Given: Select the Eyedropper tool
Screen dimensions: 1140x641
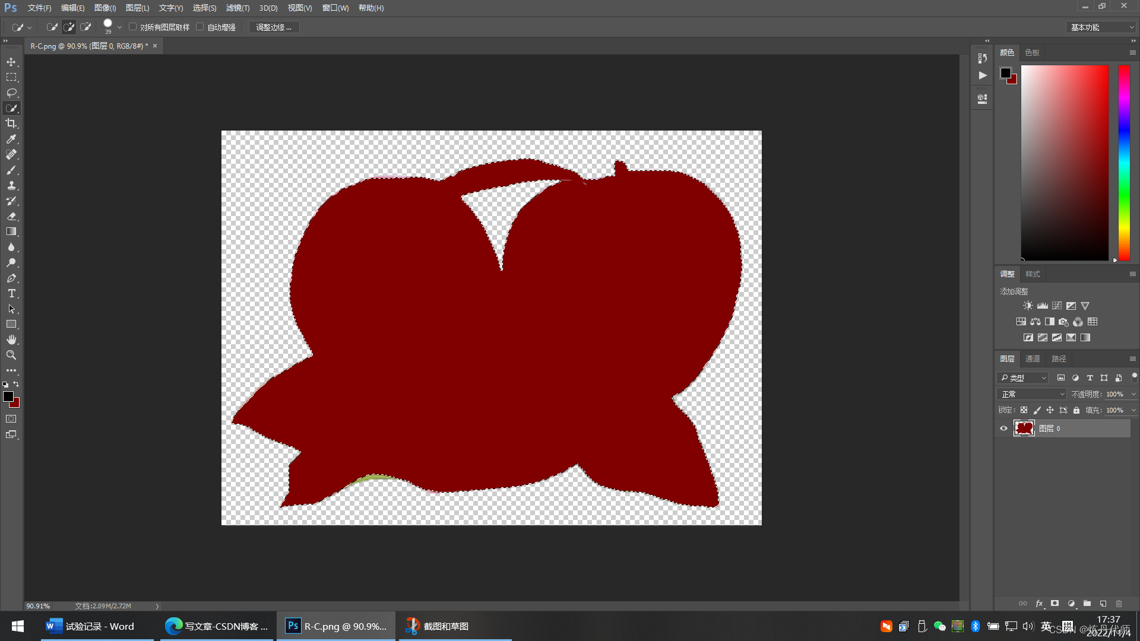Looking at the screenshot, I should [x=11, y=139].
